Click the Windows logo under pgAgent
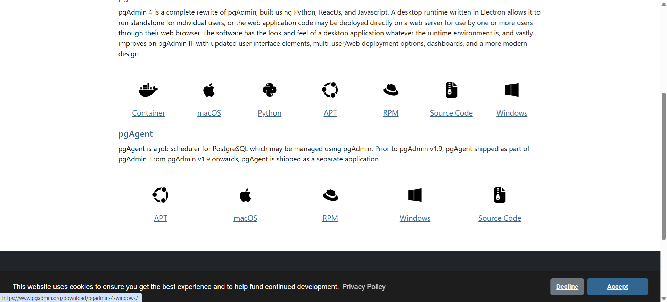The width and height of the screenshot is (667, 302). 415,195
